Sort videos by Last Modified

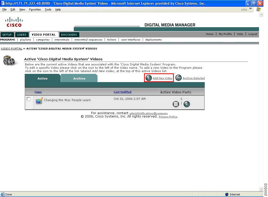122,92
